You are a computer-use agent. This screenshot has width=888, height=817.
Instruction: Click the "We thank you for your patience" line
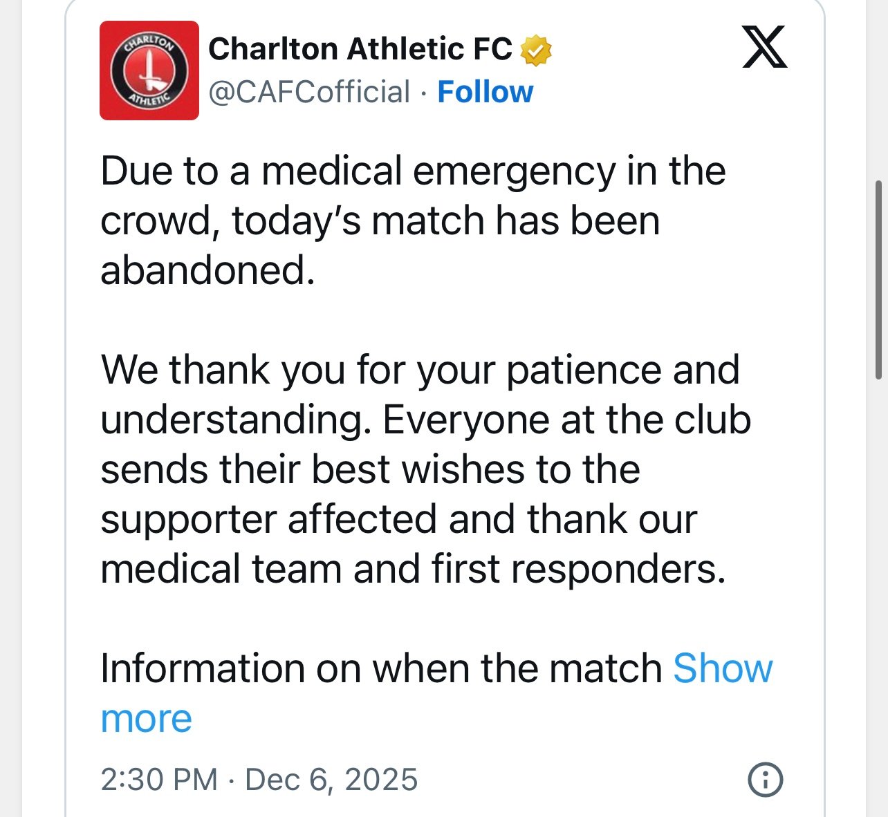click(x=420, y=370)
